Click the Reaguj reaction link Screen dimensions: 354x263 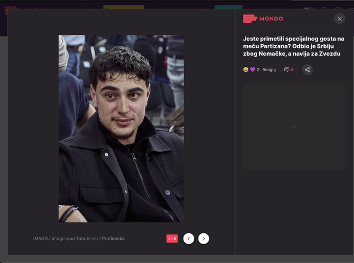pyautogui.click(x=269, y=70)
